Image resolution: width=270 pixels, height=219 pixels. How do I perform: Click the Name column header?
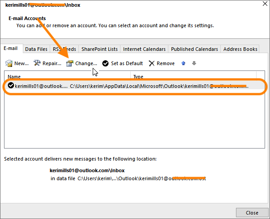14,77
